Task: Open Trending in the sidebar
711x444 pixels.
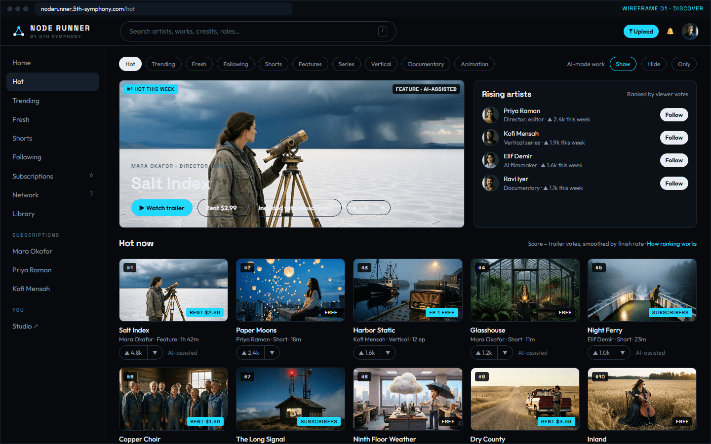Action: 52,101
